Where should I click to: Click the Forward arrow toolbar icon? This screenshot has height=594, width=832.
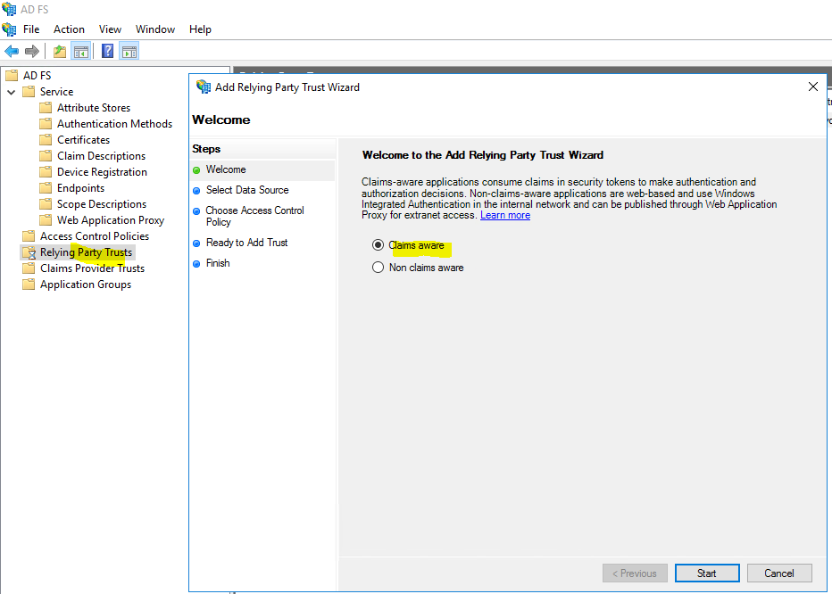click(x=32, y=52)
